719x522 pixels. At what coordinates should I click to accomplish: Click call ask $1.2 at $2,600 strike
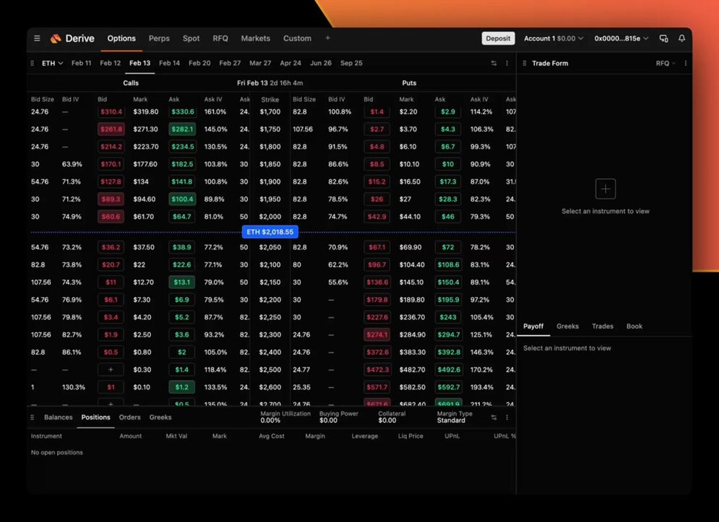[182, 387]
